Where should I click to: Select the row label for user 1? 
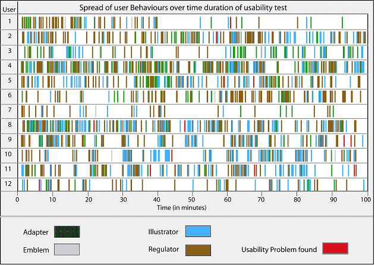click(x=9, y=22)
